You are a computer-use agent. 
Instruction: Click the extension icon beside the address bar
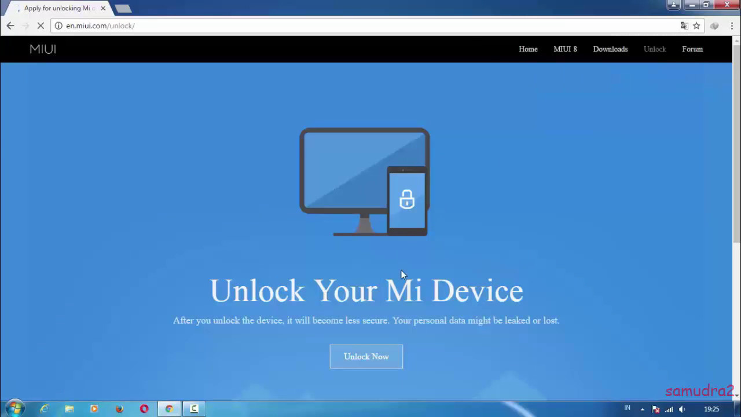pos(714,25)
